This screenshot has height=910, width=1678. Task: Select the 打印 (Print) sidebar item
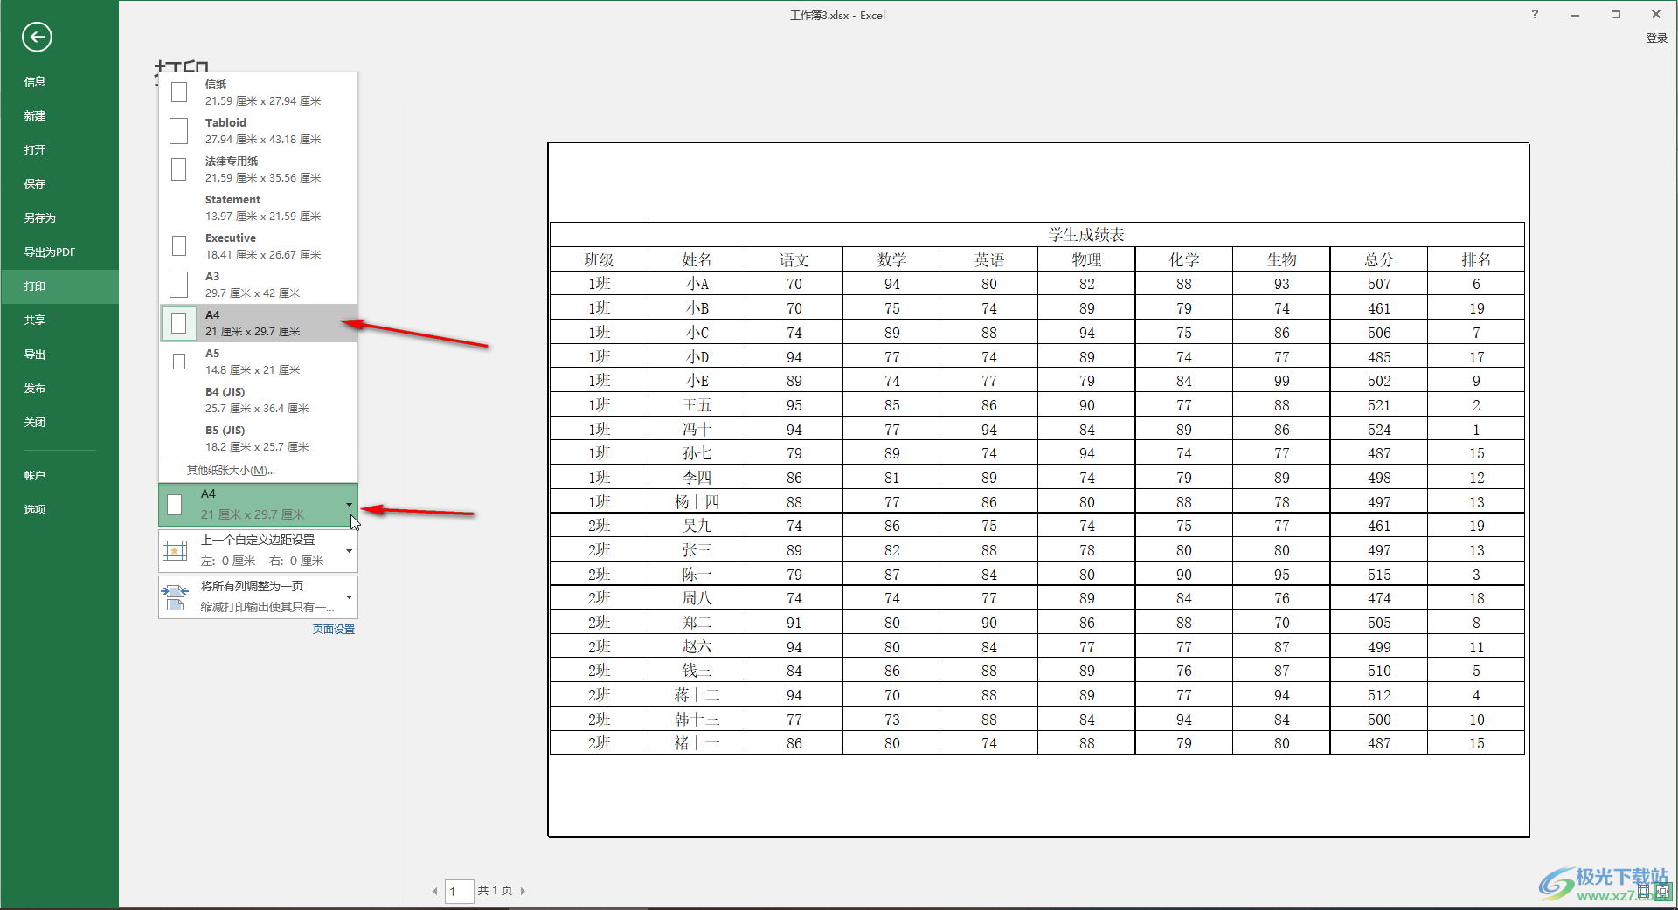pos(59,286)
